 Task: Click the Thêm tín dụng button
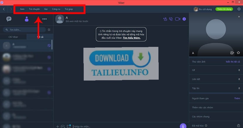[224, 9]
